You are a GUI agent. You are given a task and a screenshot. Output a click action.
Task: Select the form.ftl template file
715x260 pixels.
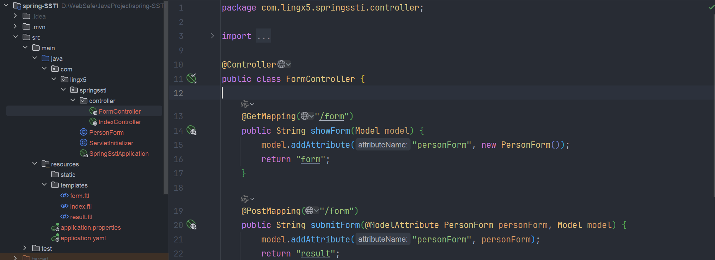tap(79, 196)
